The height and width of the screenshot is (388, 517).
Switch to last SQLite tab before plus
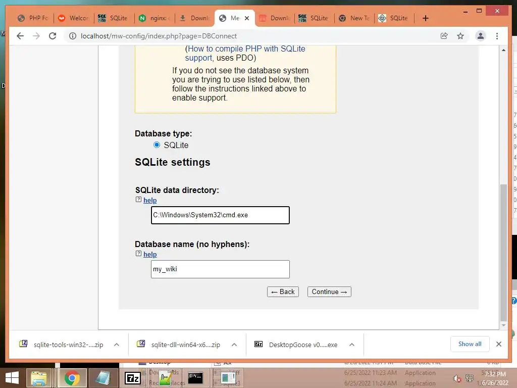[x=394, y=18]
